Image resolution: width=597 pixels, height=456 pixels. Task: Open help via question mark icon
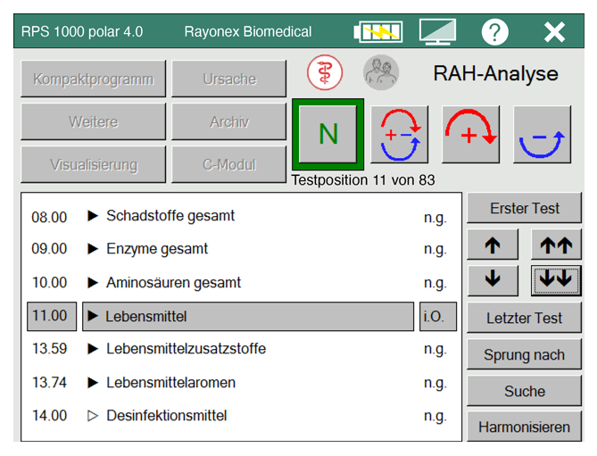[494, 32]
